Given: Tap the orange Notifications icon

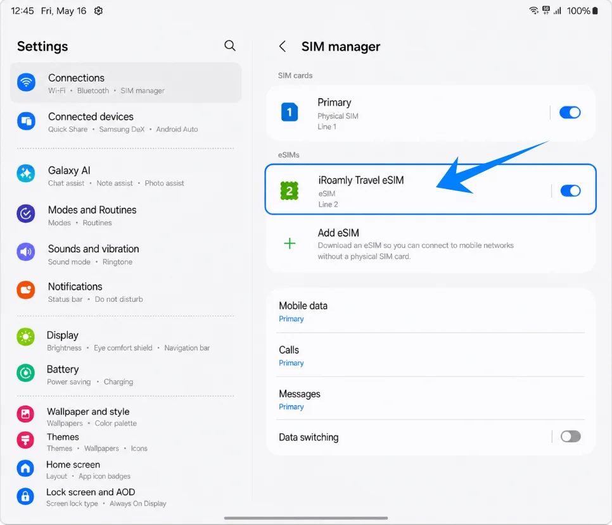Looking at the screenshot, I should pos(26,290).
